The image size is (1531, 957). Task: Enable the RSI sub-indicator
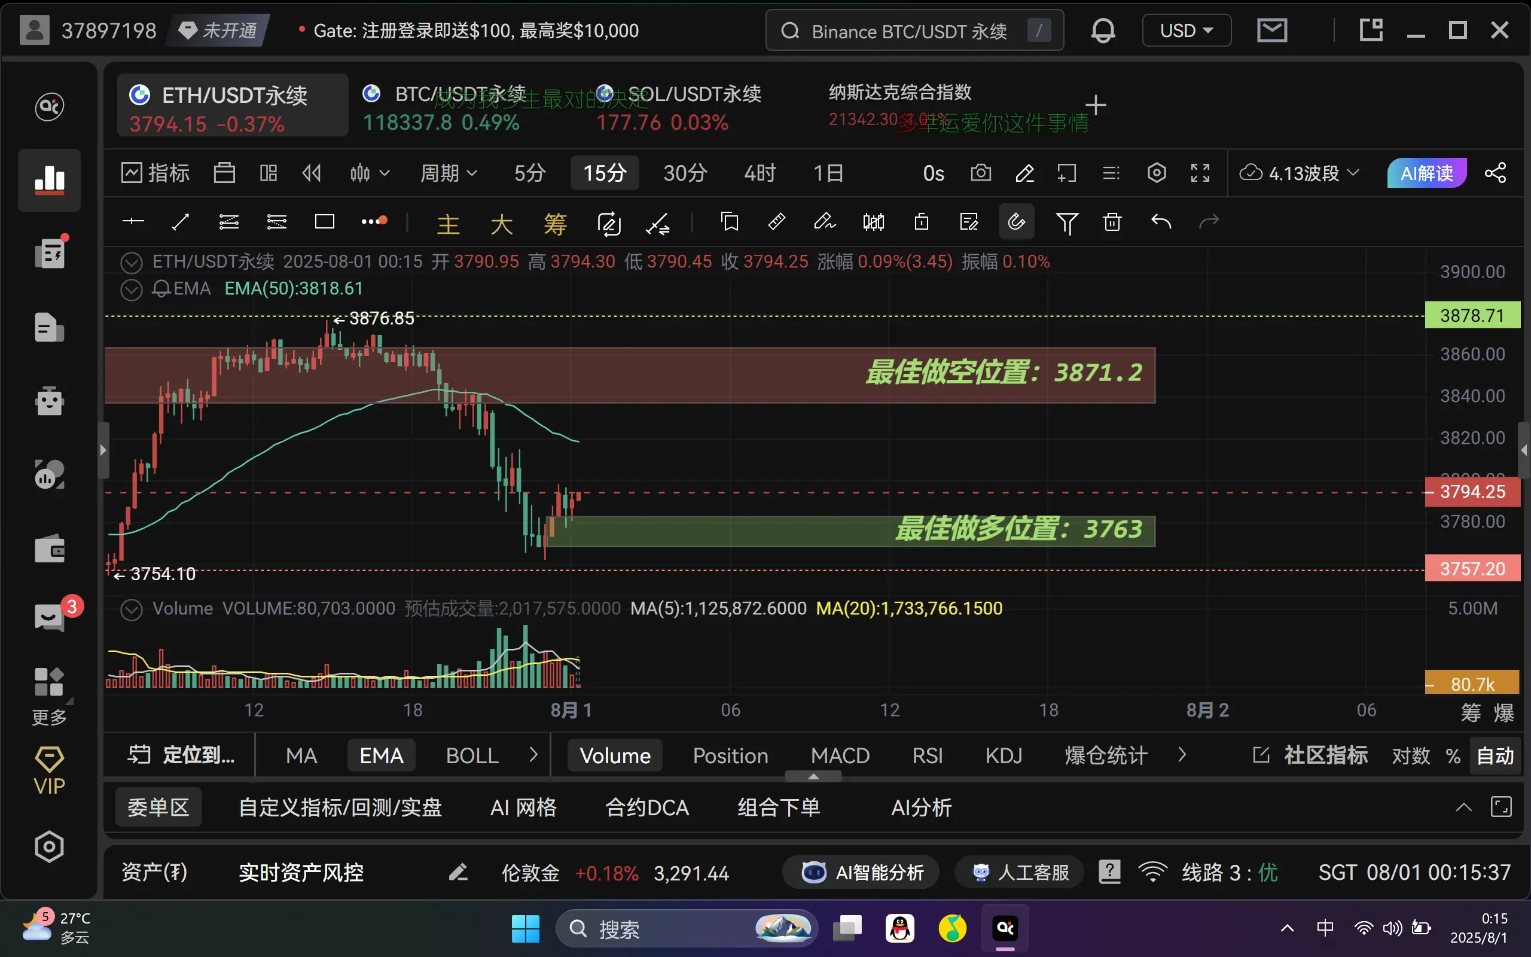(x=927, y=755)
